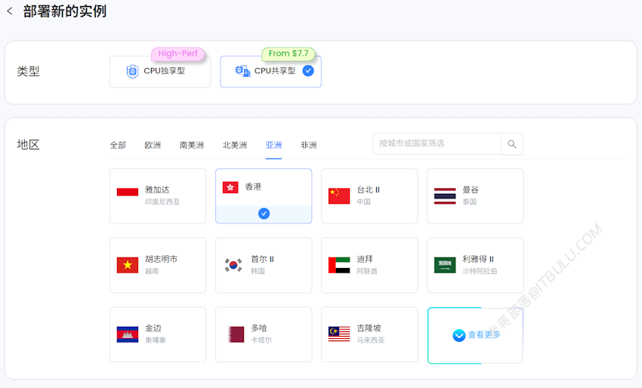Switch to the 非洲 region tab
This screenshot has width=642, height=388.
tap(308, 145)
